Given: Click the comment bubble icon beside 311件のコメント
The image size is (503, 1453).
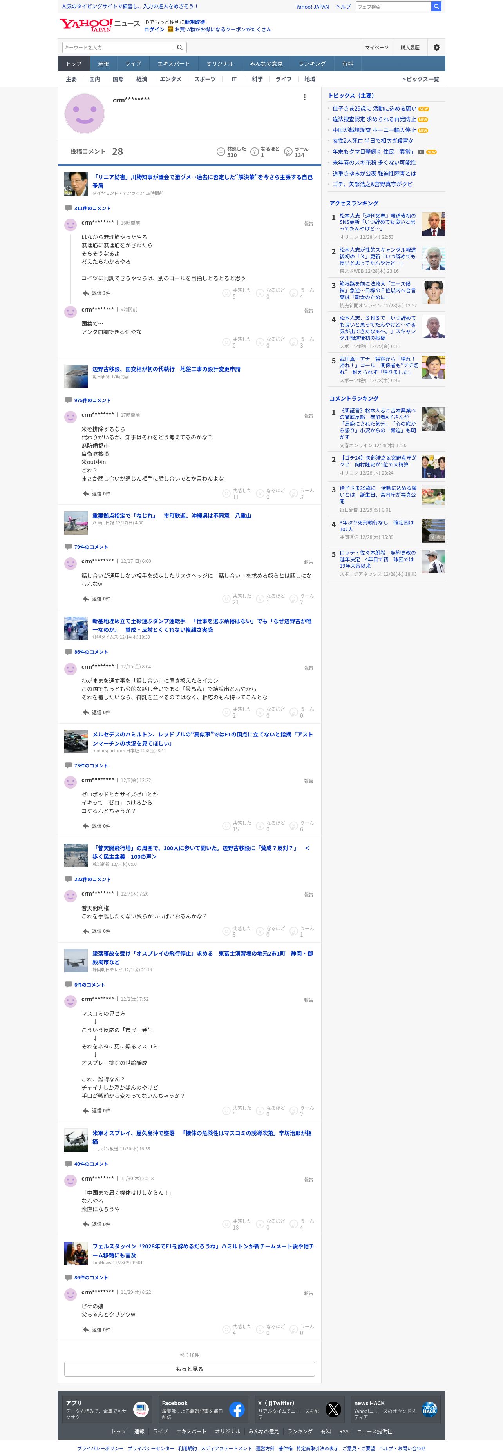Looking at the screenshot, I should click(68, 208).
